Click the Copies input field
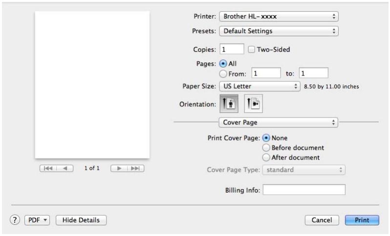 pos(232,49)
